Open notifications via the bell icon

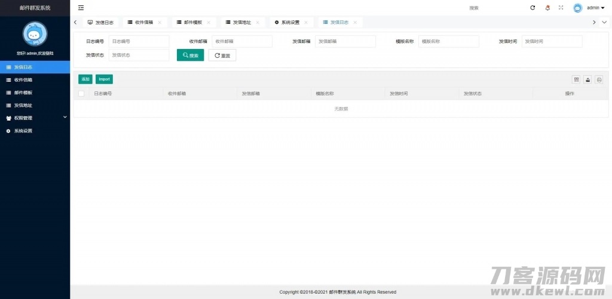tap(547, 8)
